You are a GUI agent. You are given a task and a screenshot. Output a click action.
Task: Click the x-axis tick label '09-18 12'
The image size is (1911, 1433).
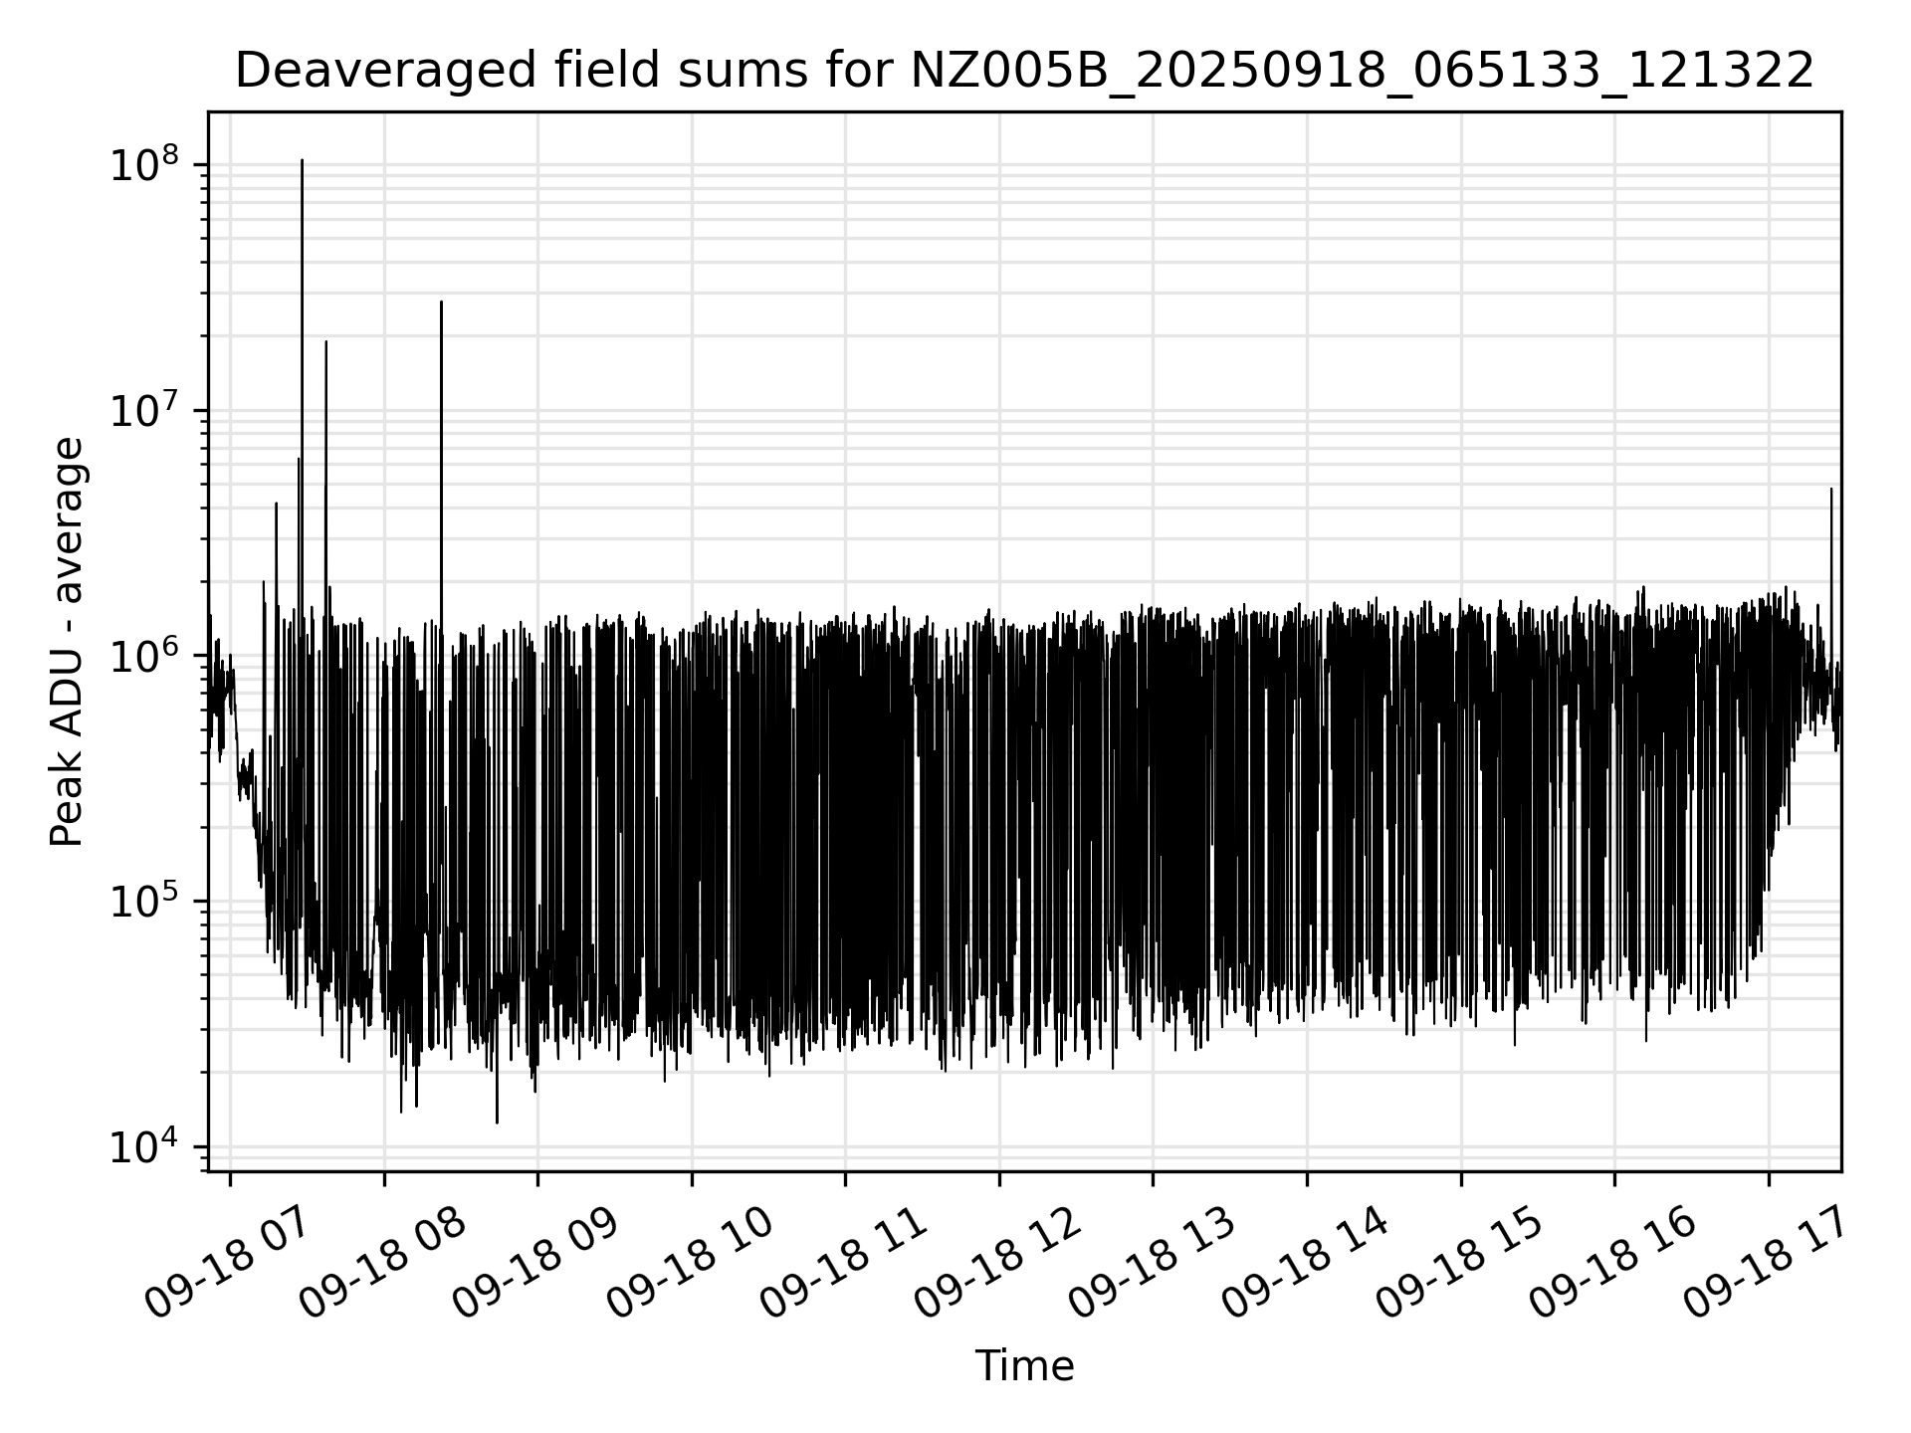996,1262
